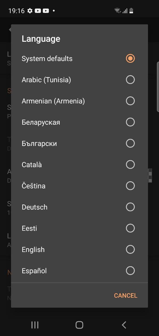Tap the Android back navigation icon
Image resolution: width=159 pixels, height=336 pixels.
[124, 325]
